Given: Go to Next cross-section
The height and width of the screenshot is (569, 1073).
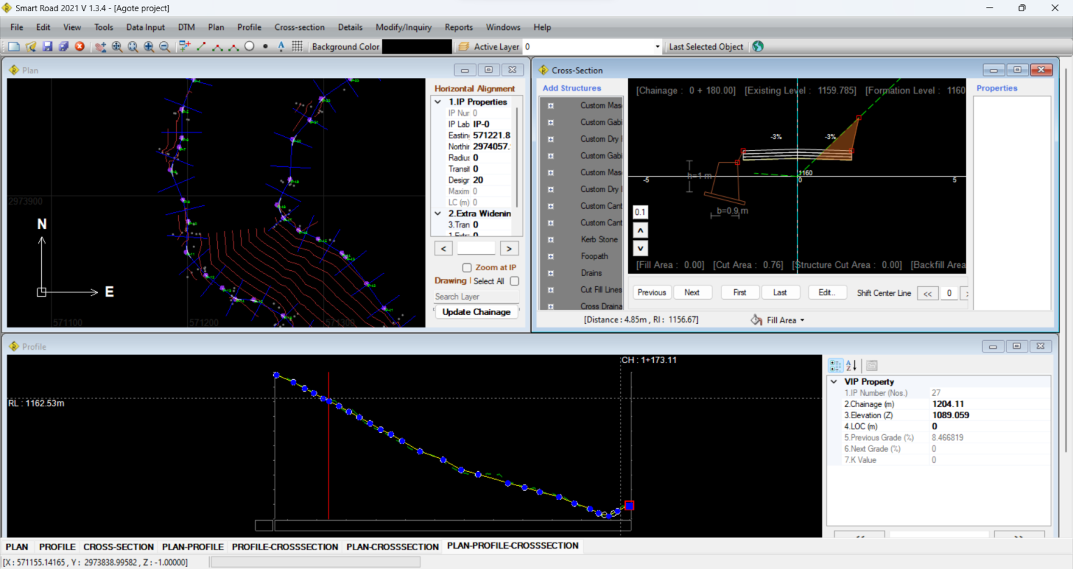Looking at the screenshot, I should tap(692, 293).
